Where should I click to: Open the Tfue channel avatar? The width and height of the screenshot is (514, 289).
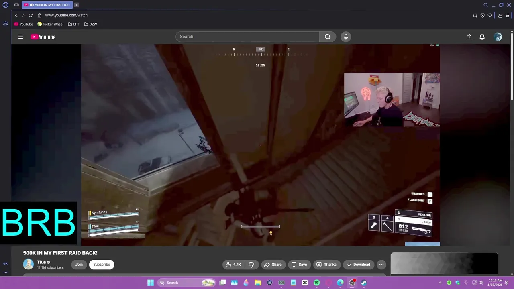click(28, 264)
